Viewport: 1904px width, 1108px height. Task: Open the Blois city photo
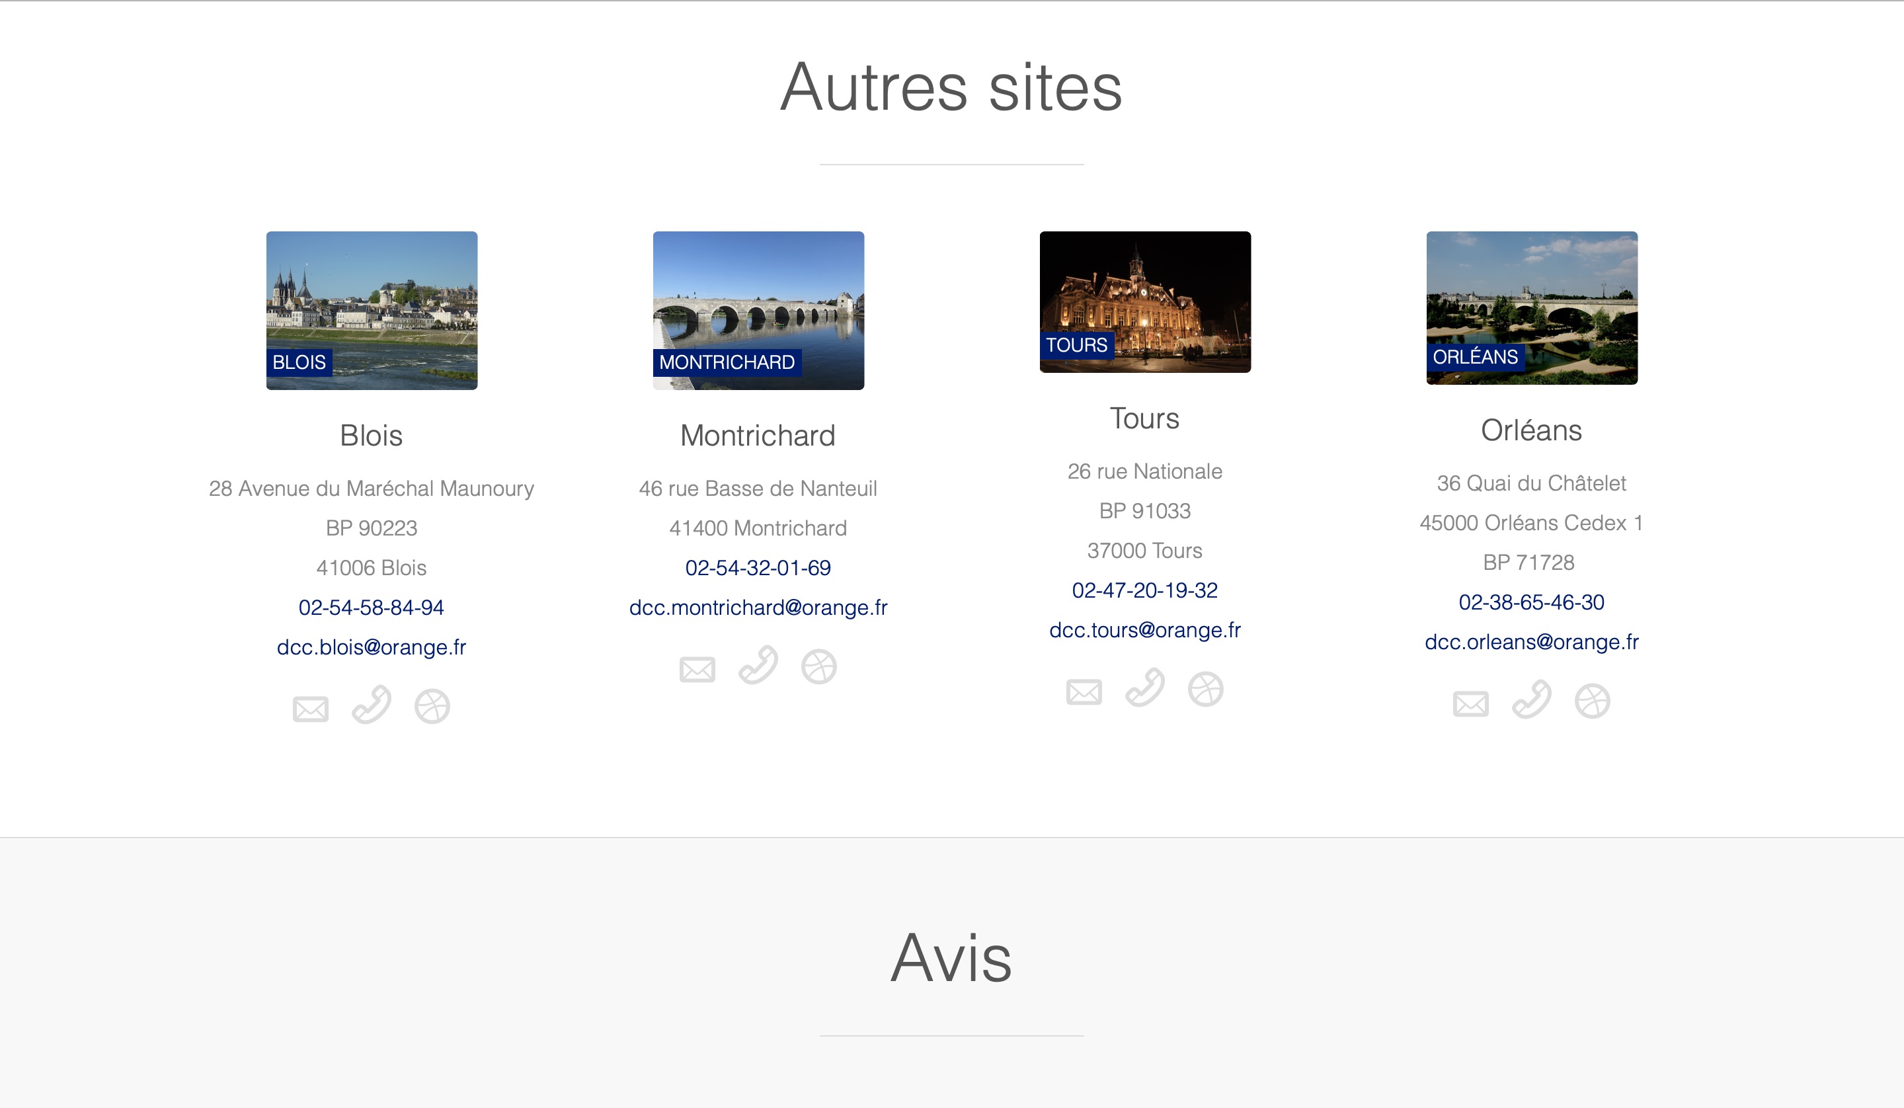point(372,311)
